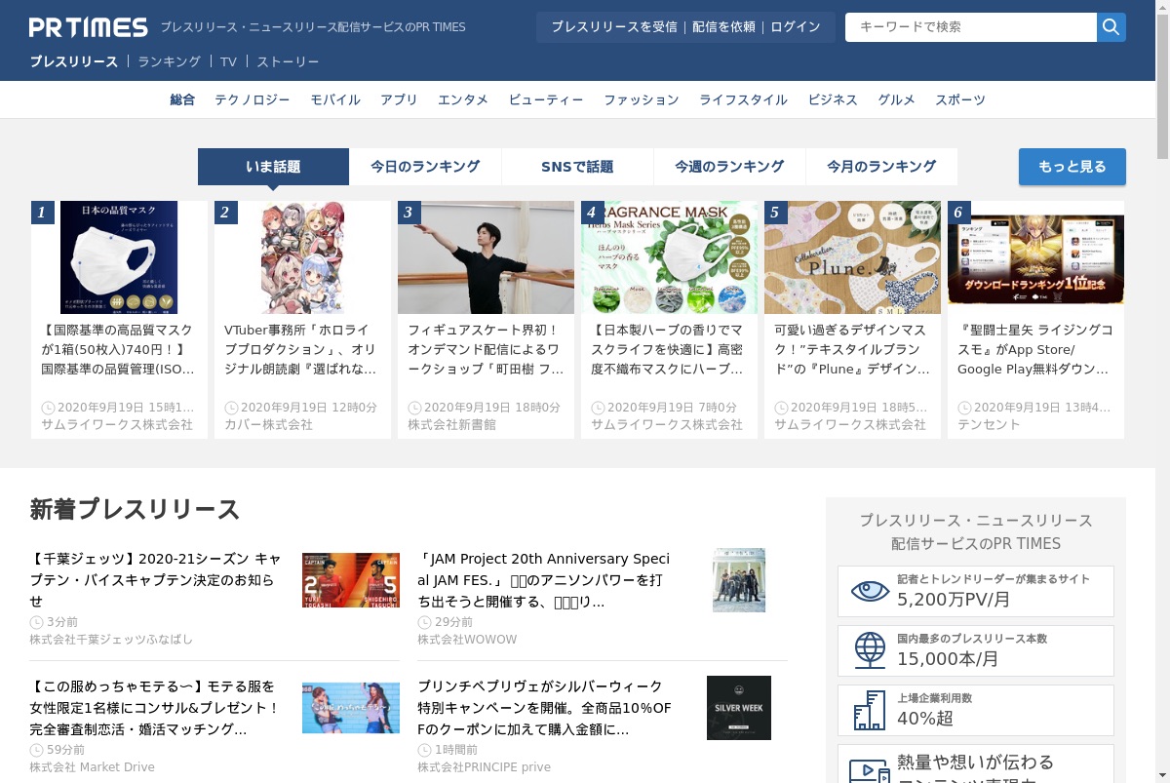Click the PR TIMES logo
Image resolution: width=1170 pixels, height=783 pixels.
88,27
